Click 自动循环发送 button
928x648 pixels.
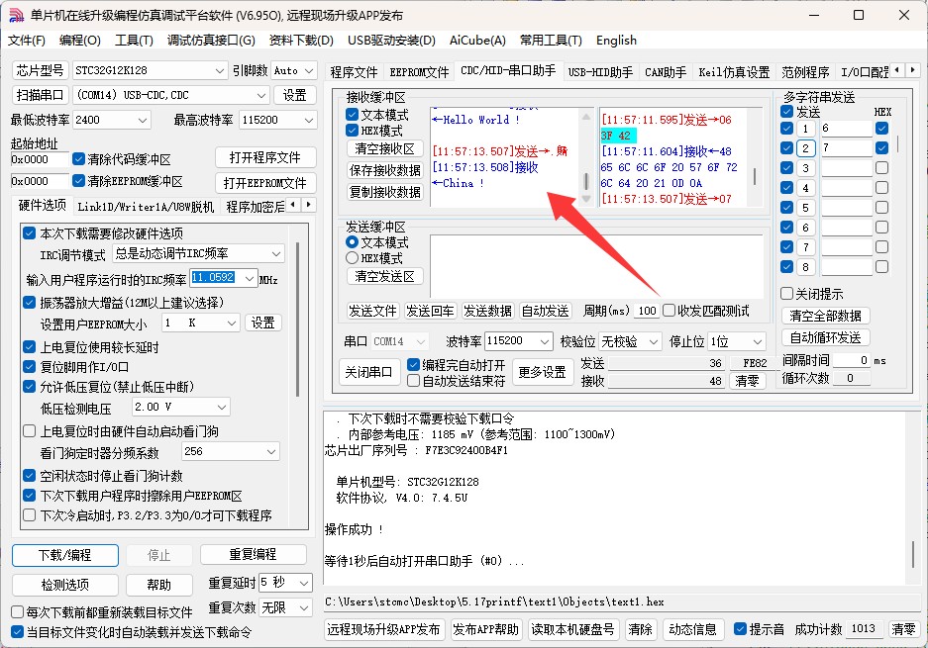click(825, 337)
